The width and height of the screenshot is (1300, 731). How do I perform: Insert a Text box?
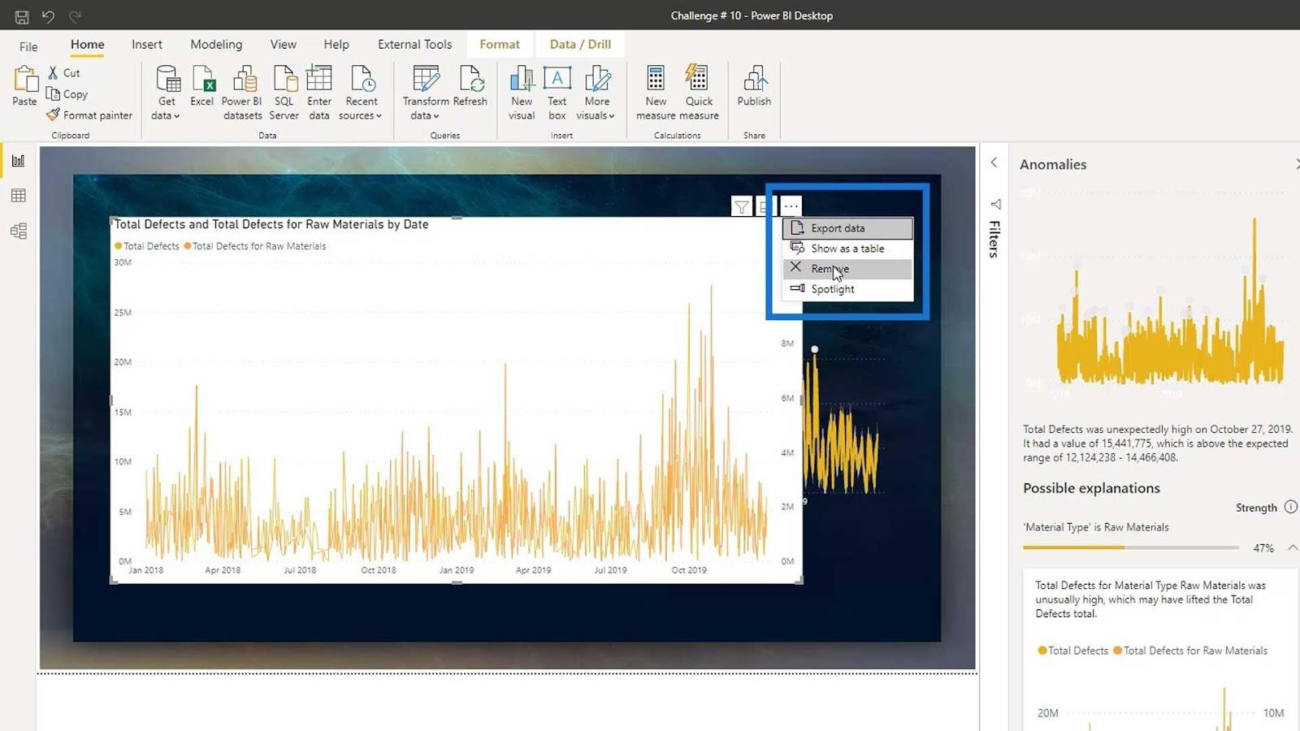[557, 93]
